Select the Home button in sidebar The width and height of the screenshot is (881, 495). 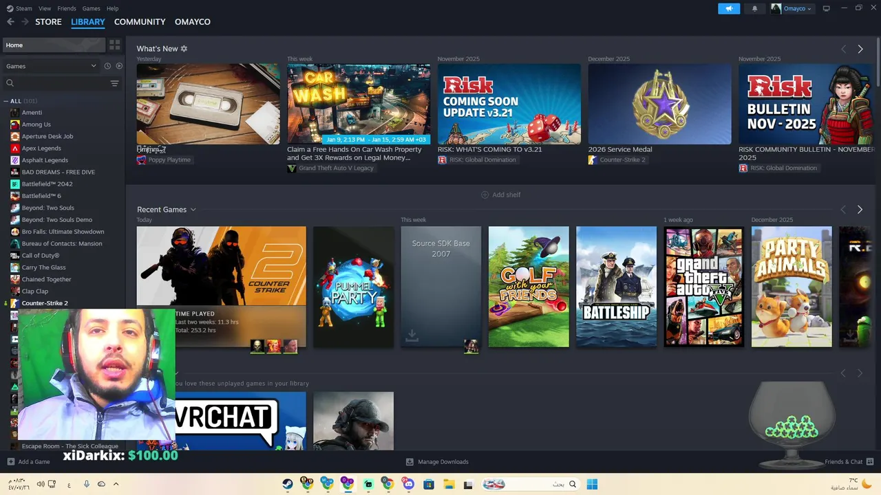(54, 45)
